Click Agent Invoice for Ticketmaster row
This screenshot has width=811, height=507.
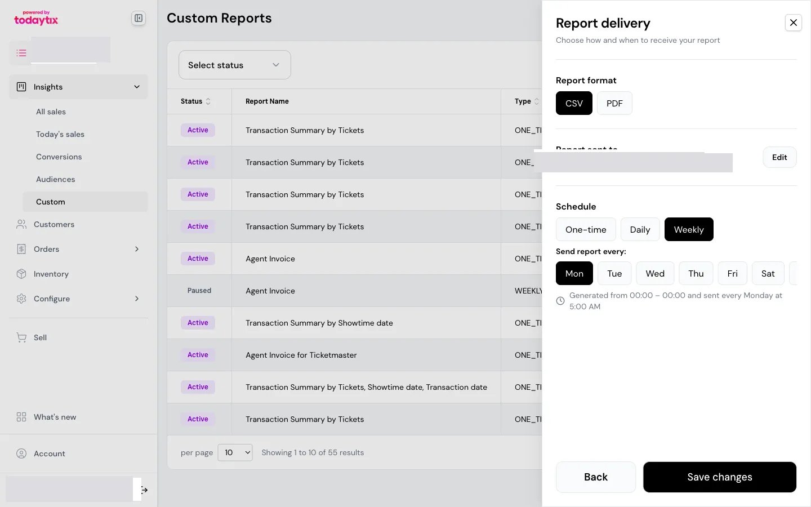pyautogui.click(x=355, y=355)
